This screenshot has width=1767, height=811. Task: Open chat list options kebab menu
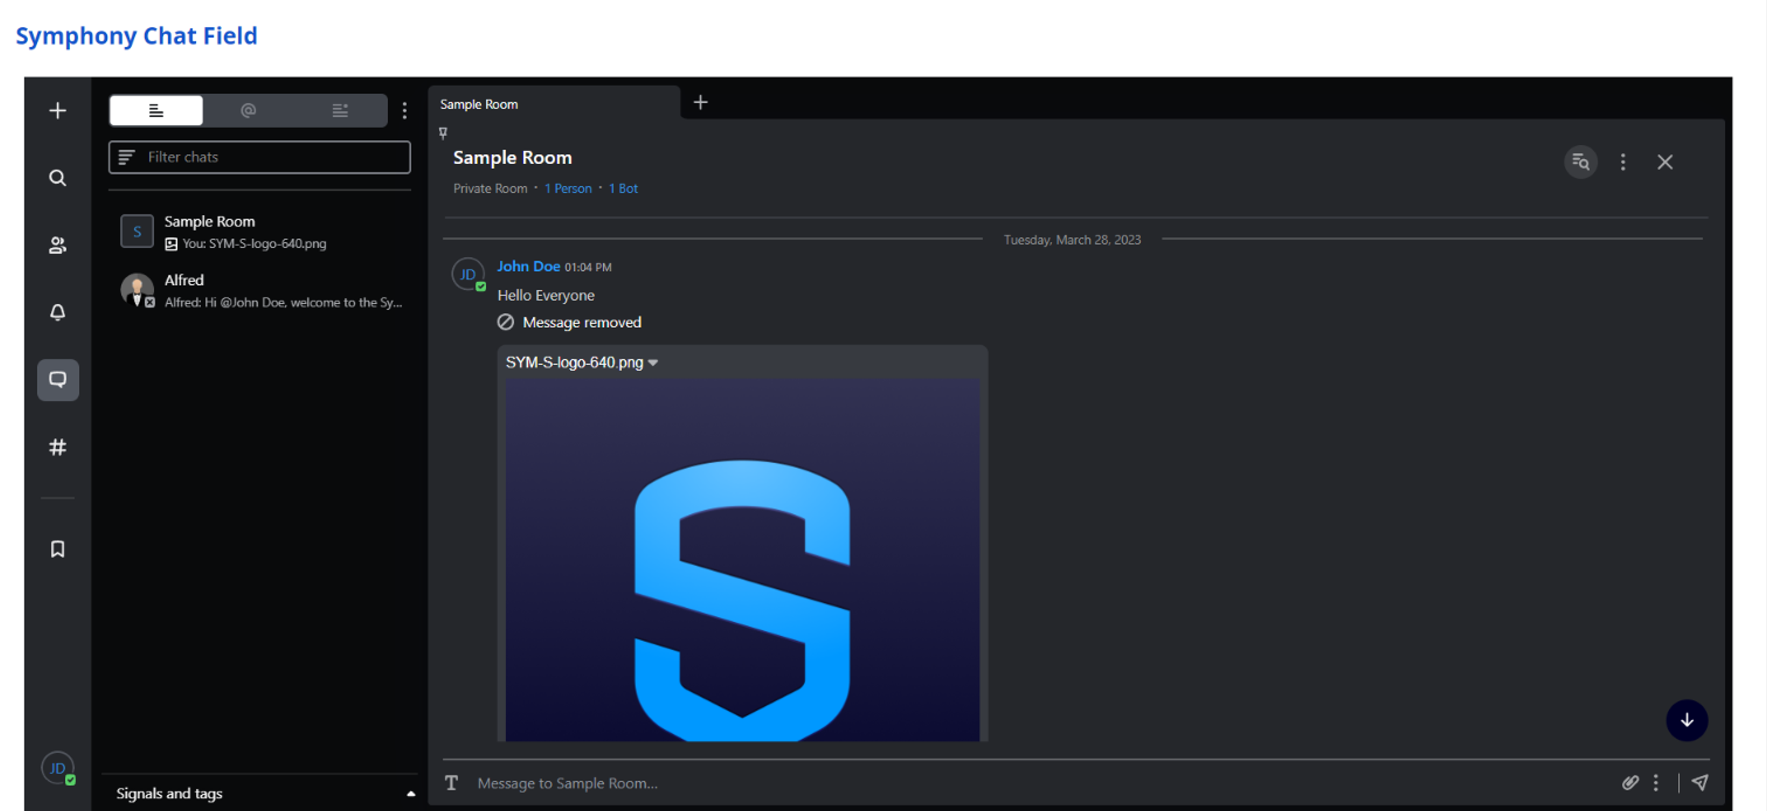click(405, 110)
